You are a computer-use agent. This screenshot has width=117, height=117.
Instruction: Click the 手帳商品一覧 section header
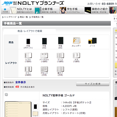tap(56, 23)
